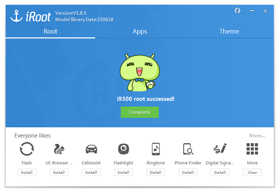Click the Phone Finder magnifier icon
This screenshot has width=279, height=190.
(x=188, y=149)
